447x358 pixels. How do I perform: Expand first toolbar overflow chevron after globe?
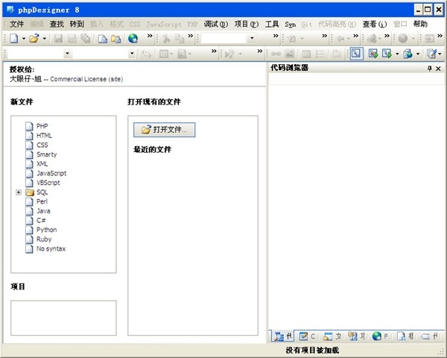pos(150,36)
